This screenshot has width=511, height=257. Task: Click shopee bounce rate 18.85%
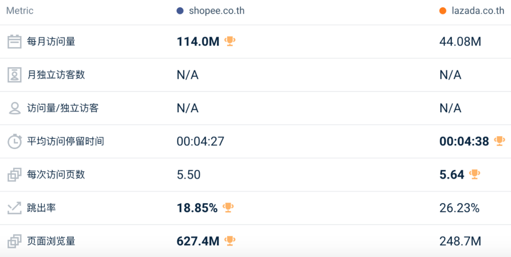[x=197, y=208]
